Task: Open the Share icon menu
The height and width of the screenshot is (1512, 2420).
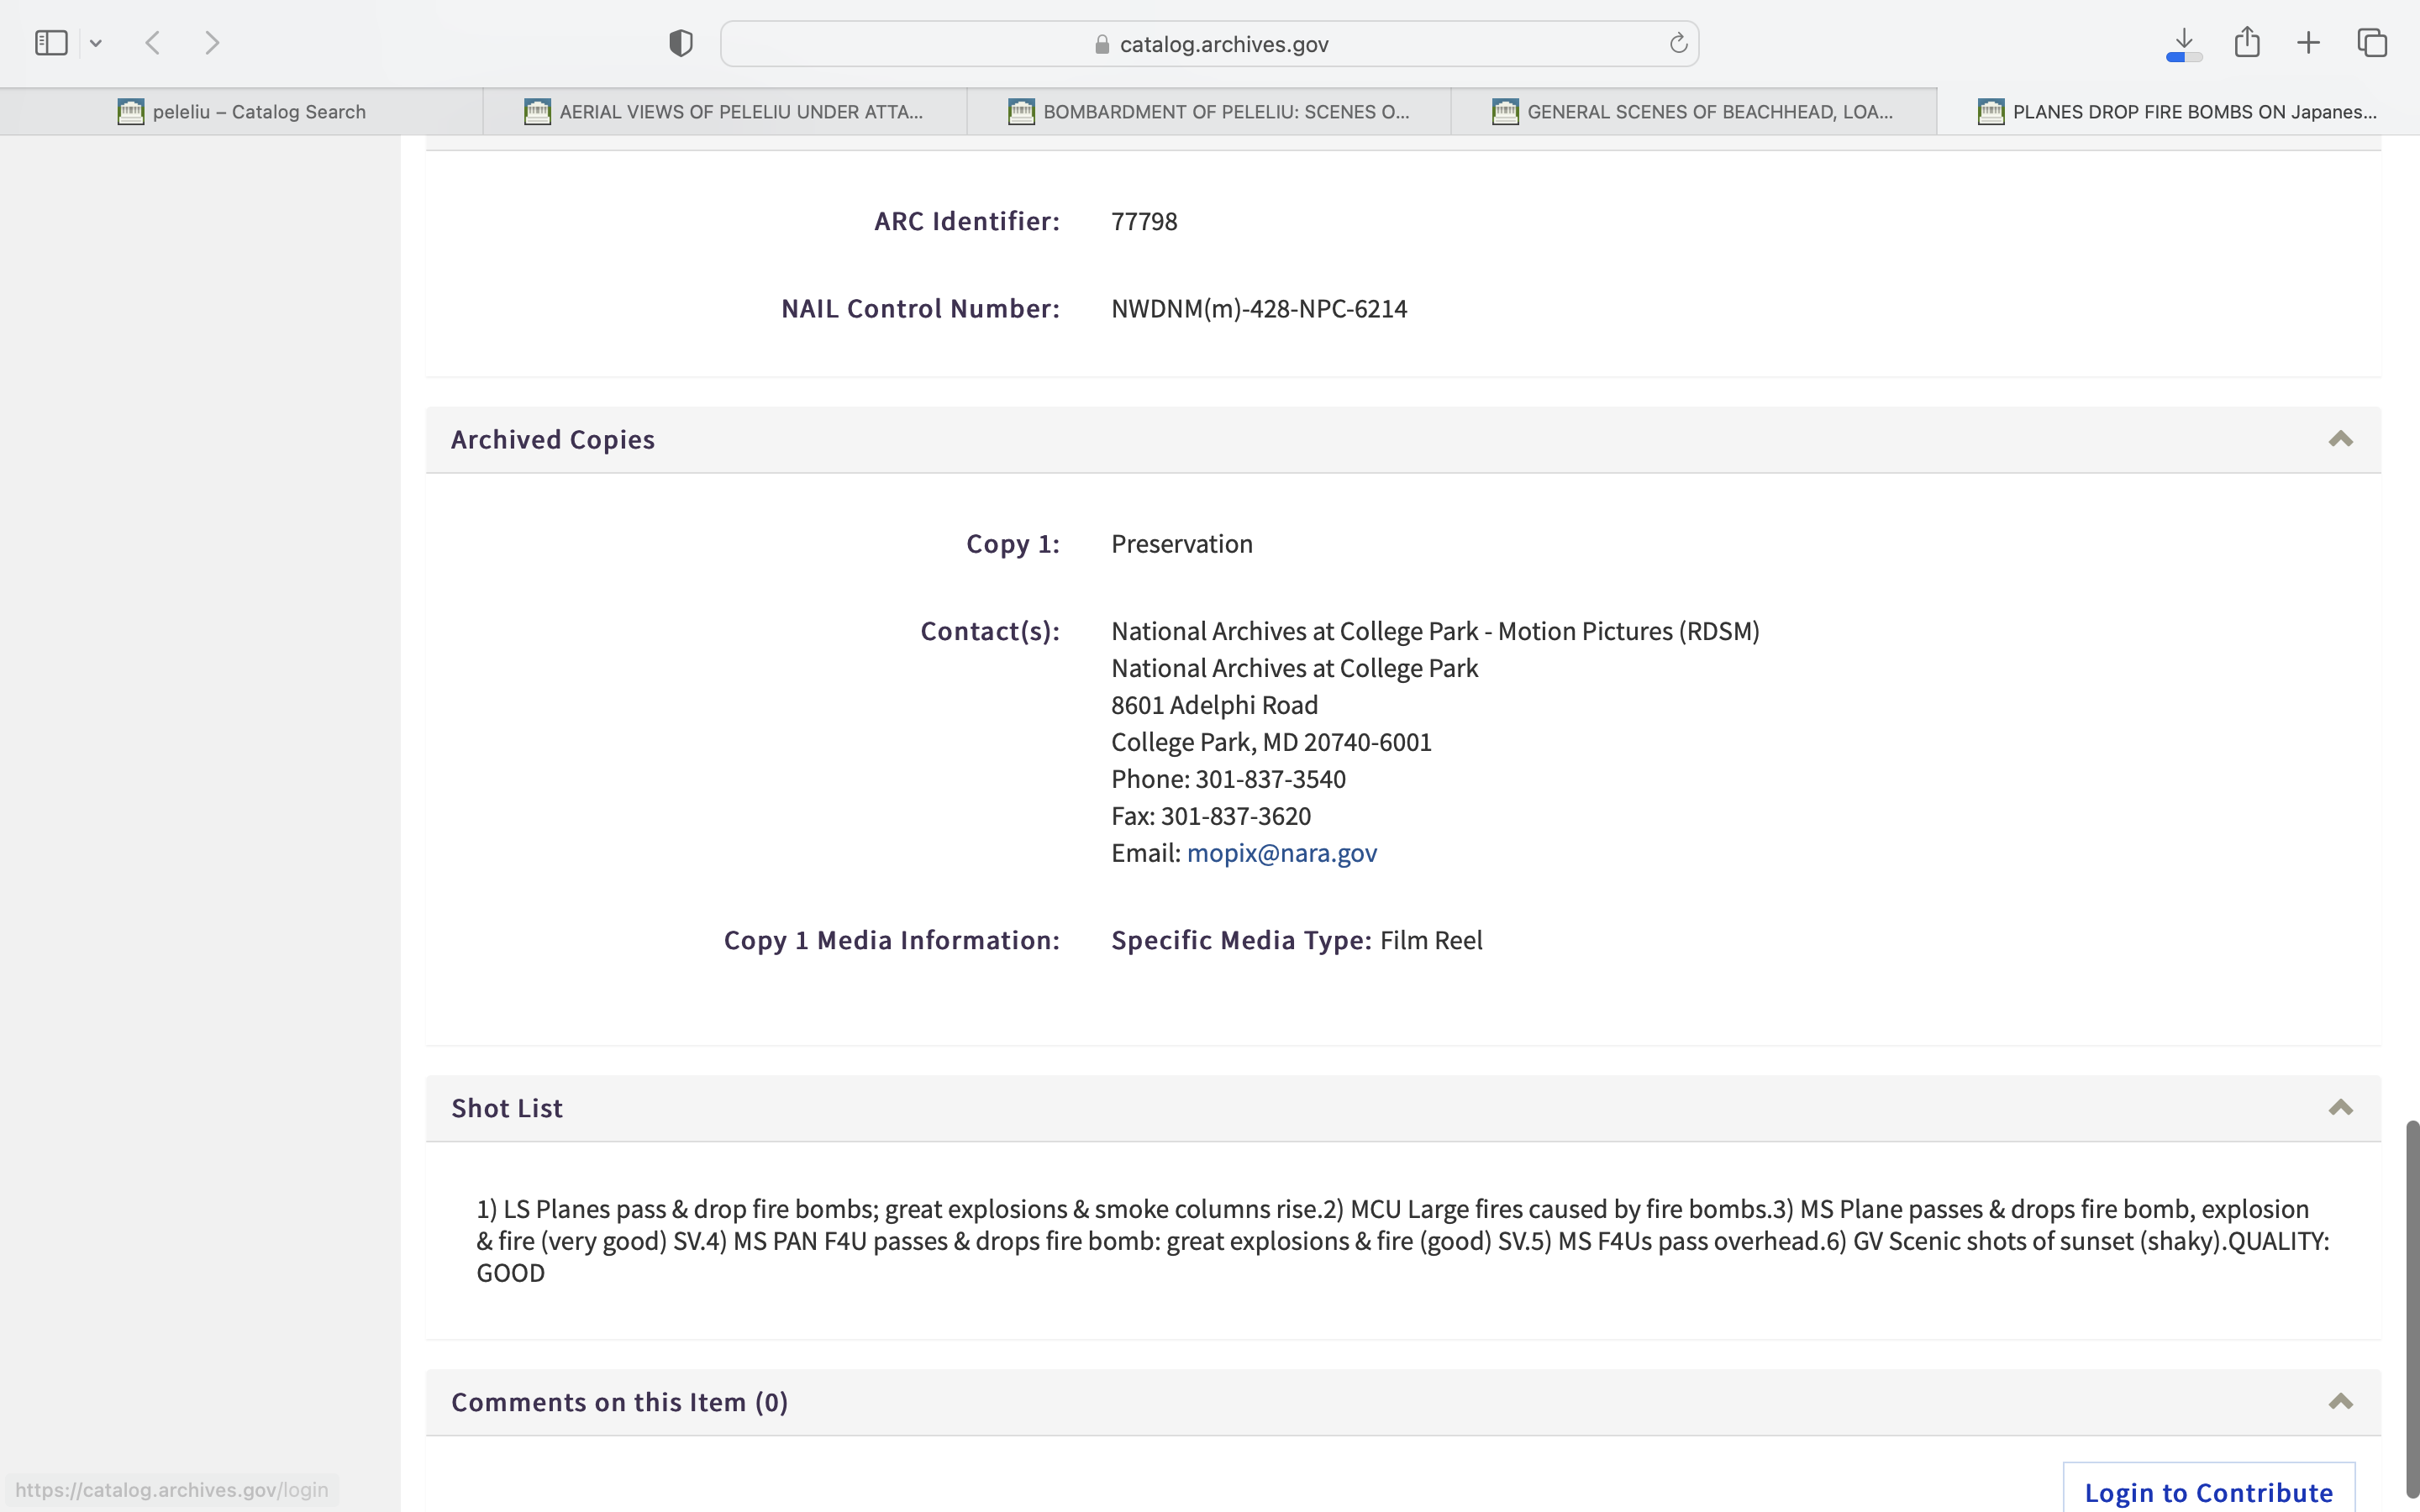Action: coord(2247,43)
